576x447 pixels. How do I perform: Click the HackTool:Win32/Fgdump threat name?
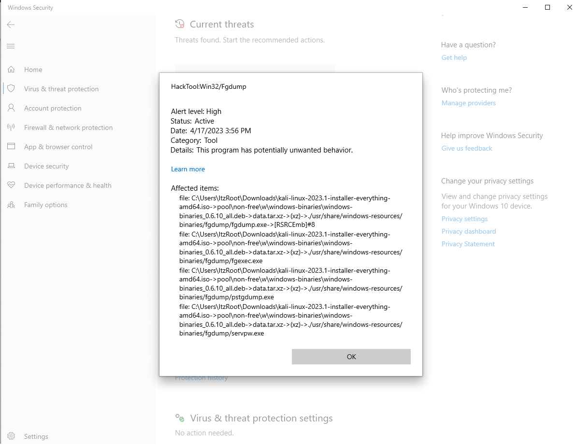point(209,86)
